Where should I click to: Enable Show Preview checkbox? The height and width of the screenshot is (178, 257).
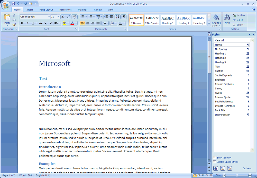click(215, 157)
